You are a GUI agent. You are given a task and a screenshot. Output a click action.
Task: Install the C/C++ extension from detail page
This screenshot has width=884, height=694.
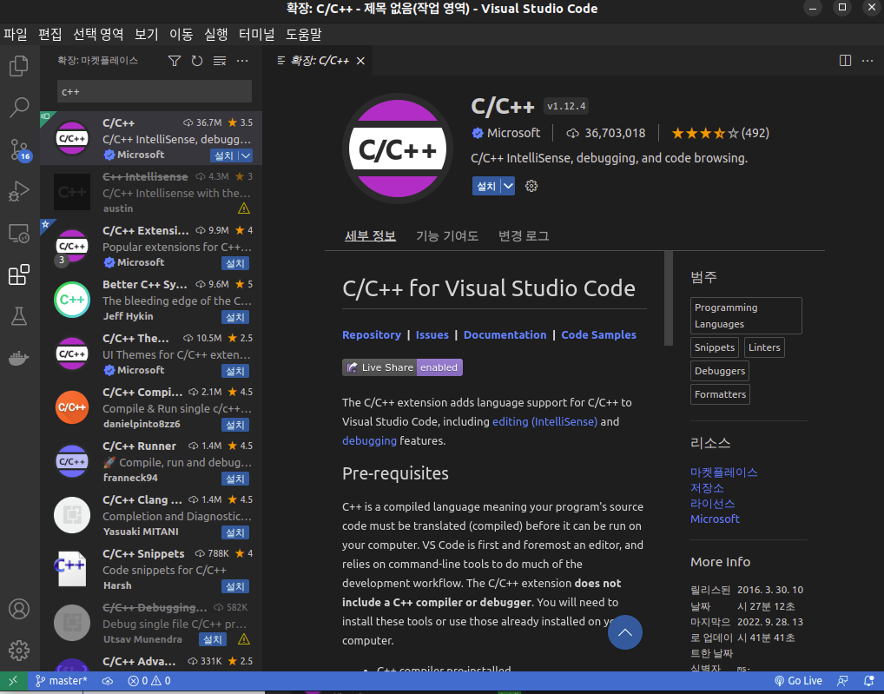[x=486, y=186]
